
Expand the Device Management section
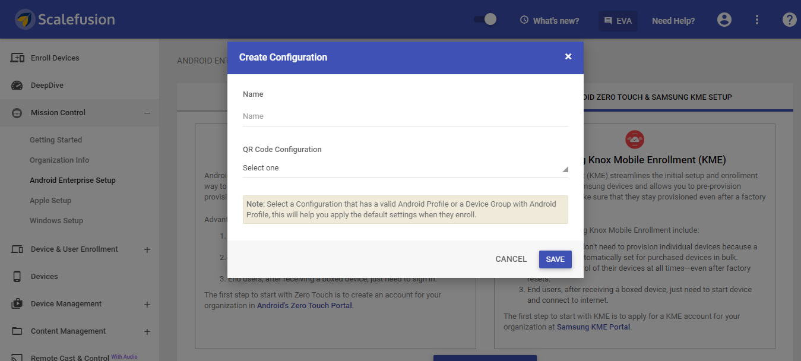tap(147, 304)
